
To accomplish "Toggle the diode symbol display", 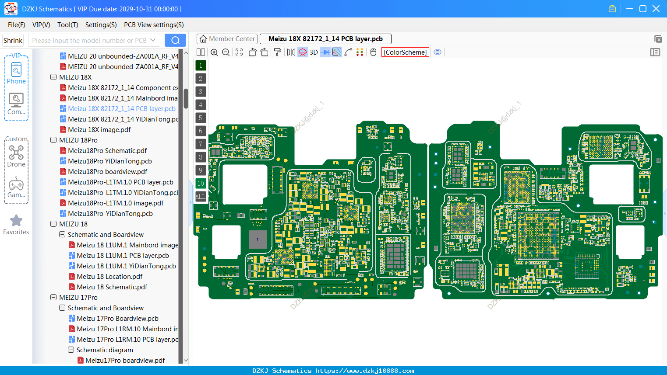I will point(325,52).
